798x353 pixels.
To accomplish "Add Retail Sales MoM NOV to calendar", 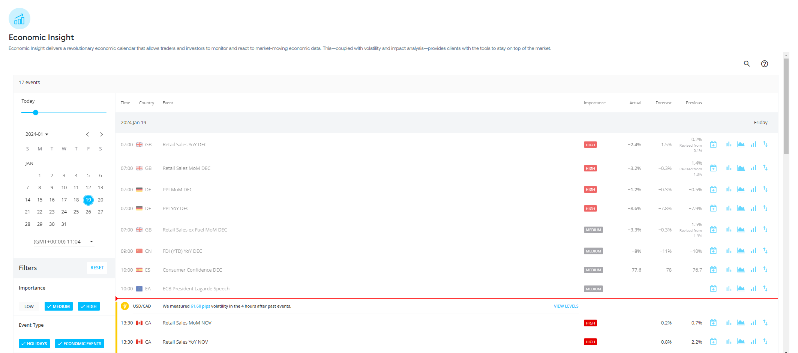I will click(x=713, y=323).
